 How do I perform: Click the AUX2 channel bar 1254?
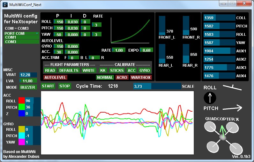(219, 59)
